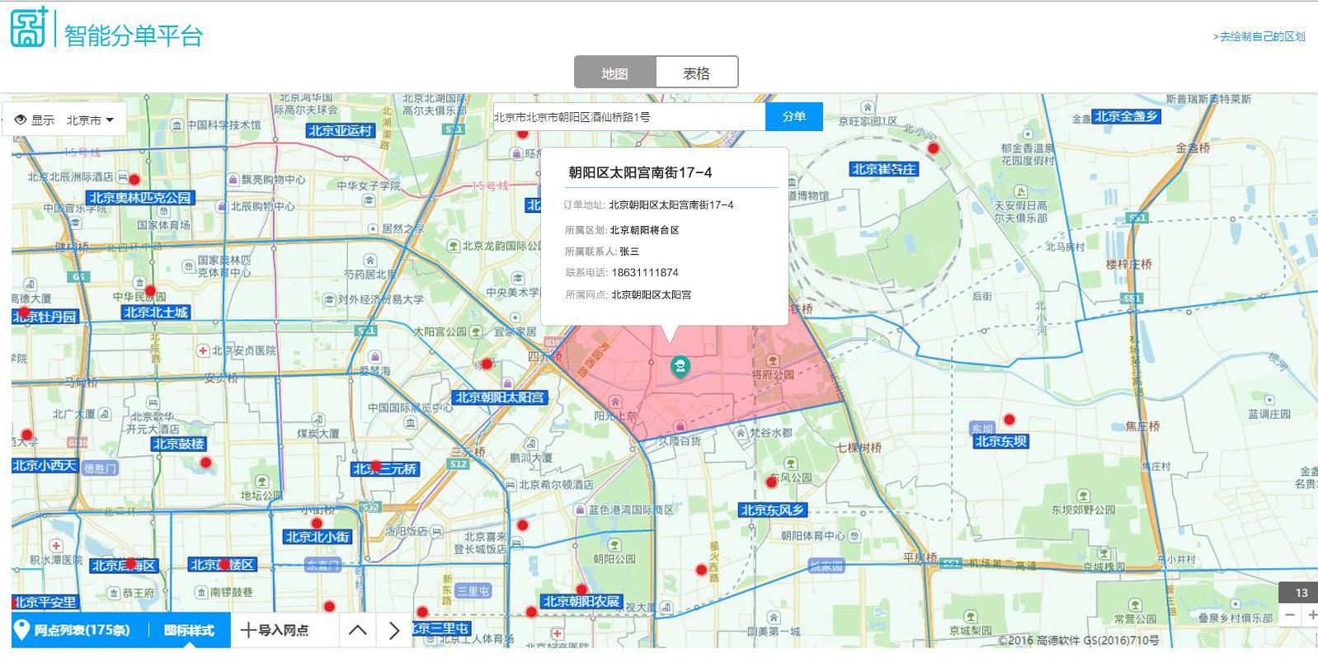Click 北京朝阳将台区 zone value in popup

pos(644,230)
